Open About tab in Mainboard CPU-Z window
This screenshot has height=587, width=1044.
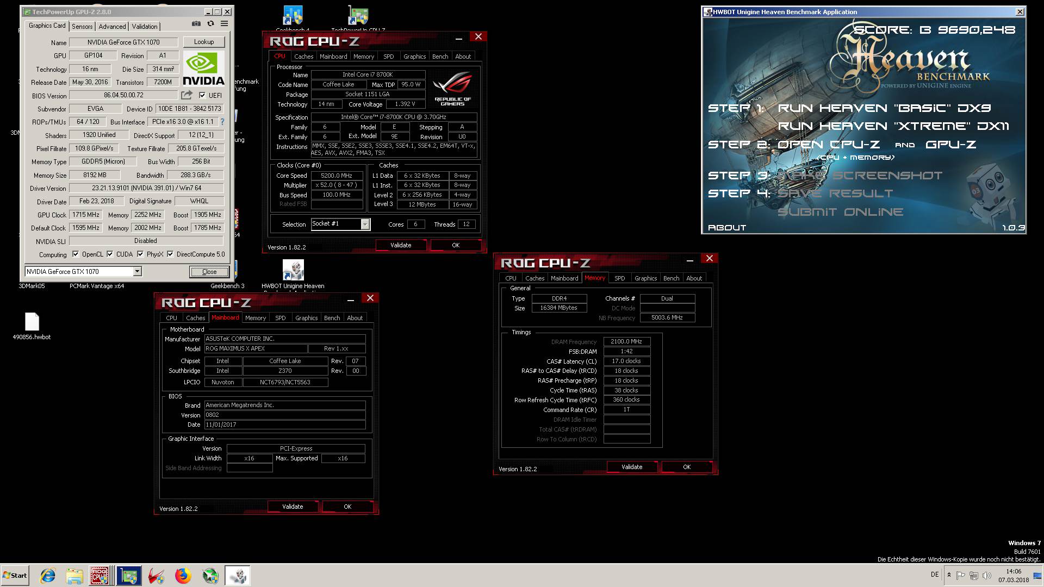(x=355, y=318)
